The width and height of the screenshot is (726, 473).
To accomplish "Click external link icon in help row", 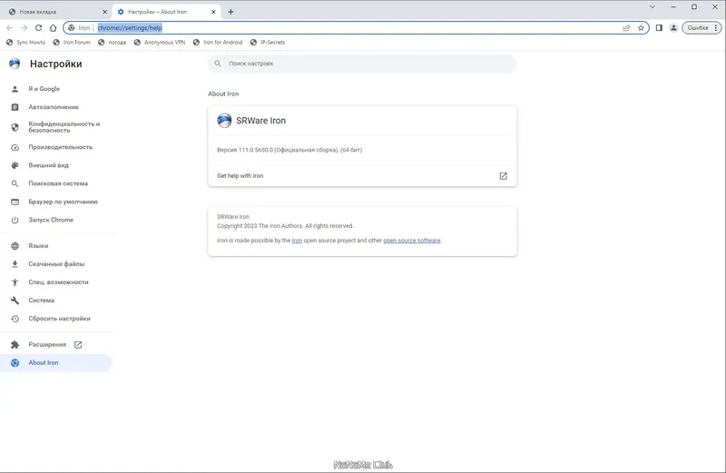I will click(504, 176).
